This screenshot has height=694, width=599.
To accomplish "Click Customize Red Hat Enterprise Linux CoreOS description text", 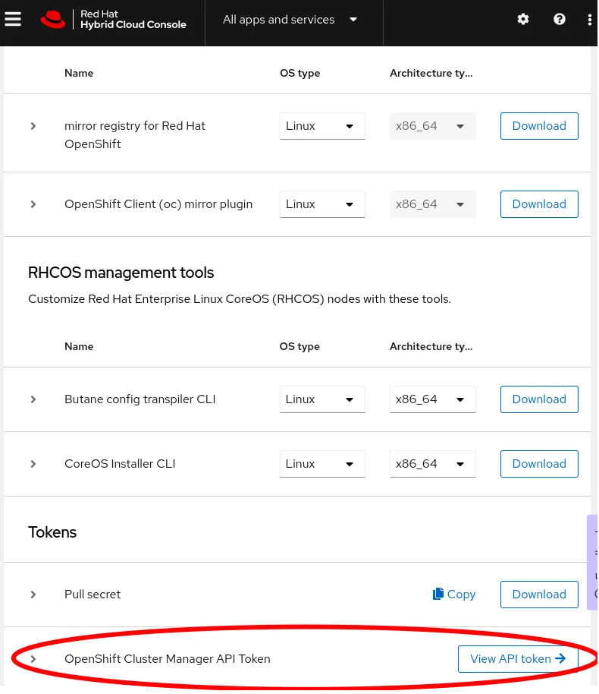I will tap(239, 299).
